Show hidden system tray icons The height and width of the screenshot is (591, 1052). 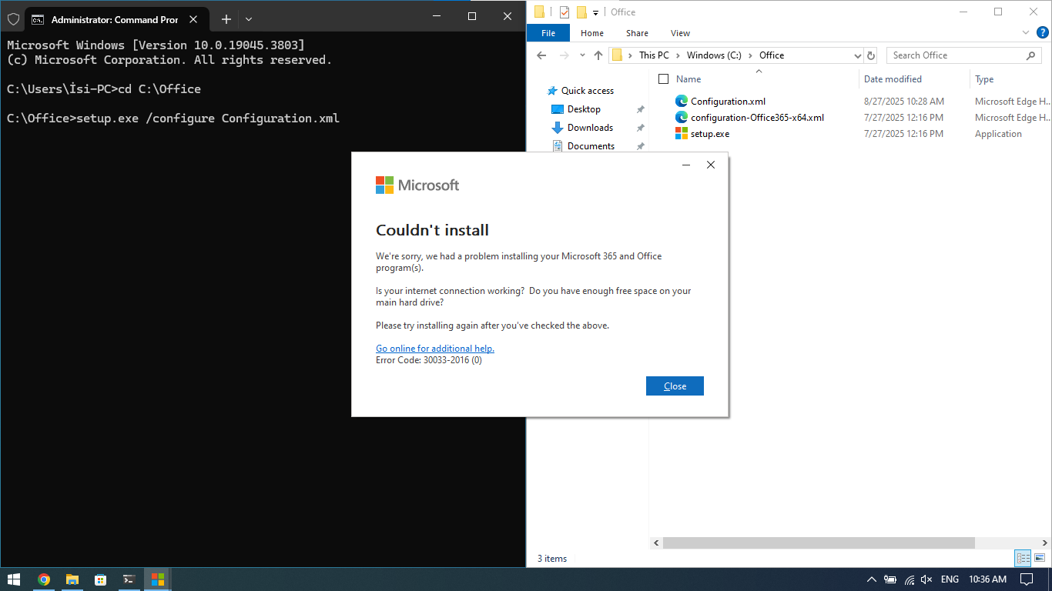tap(872, 579)
